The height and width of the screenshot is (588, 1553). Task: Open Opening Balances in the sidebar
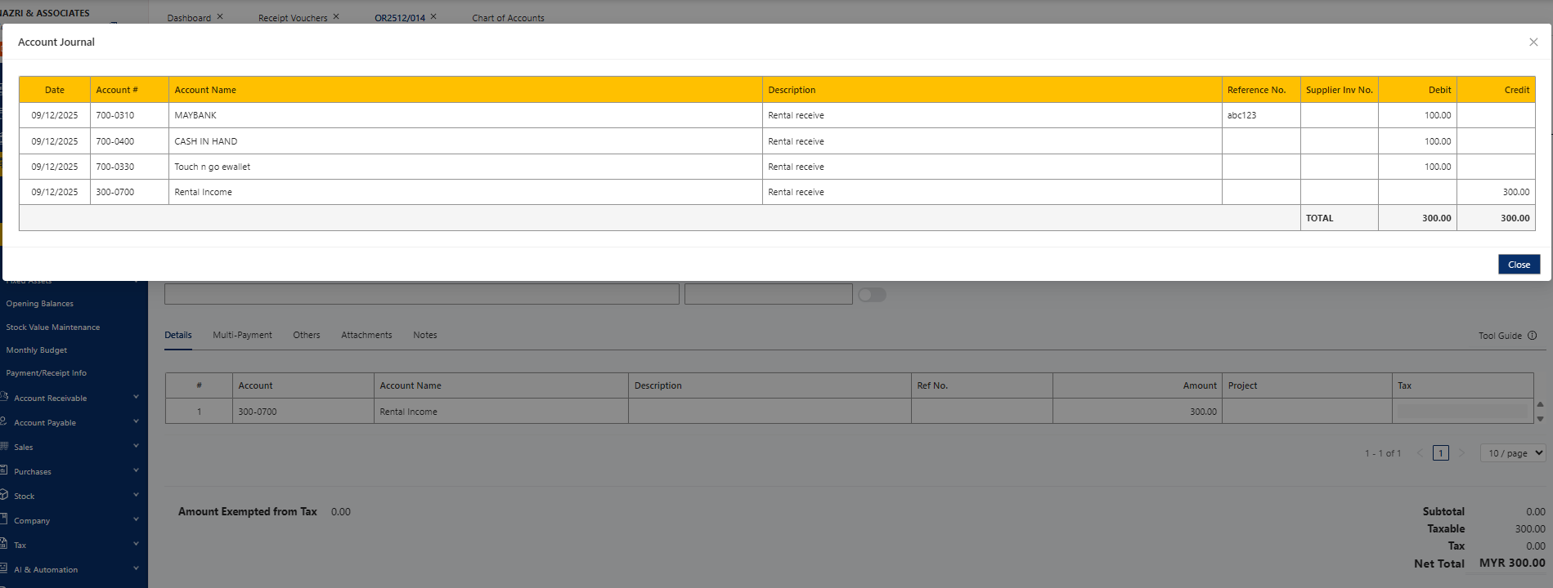click(40, 304)
